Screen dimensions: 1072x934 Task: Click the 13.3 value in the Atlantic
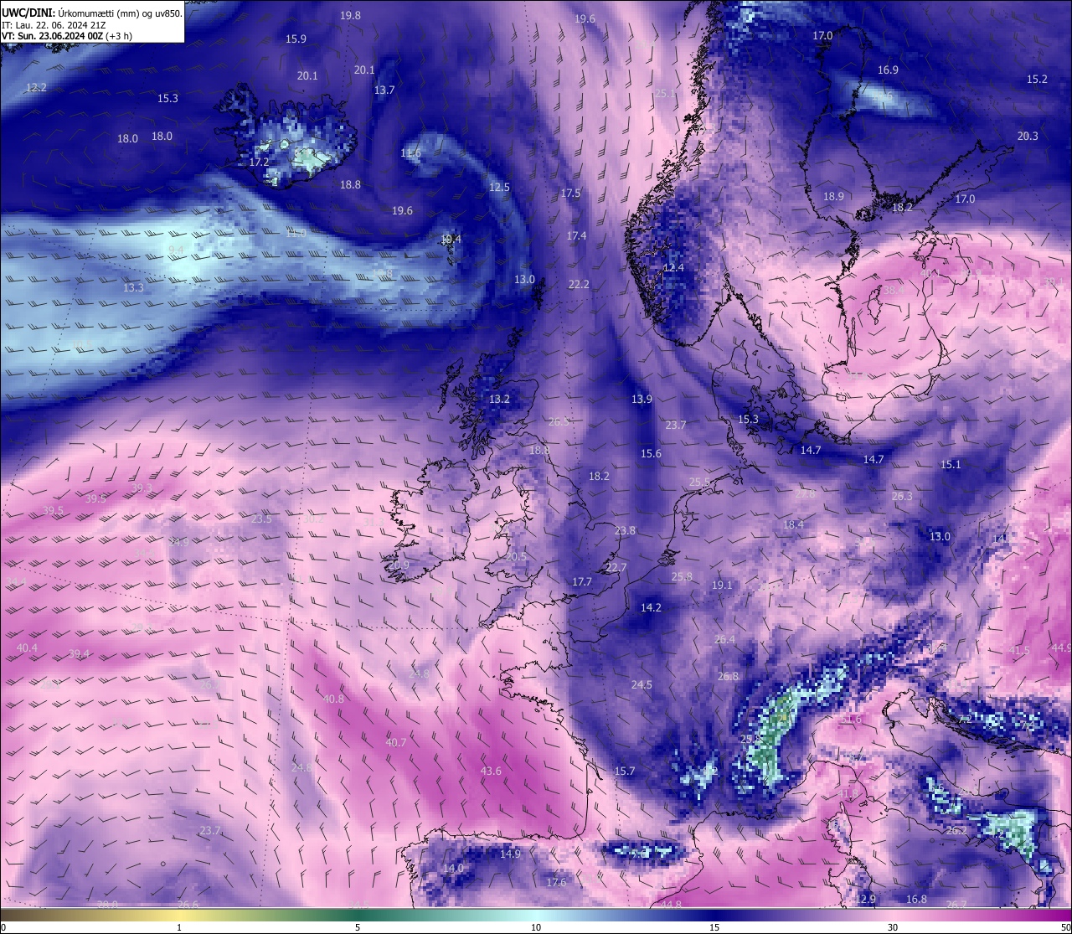133,288
